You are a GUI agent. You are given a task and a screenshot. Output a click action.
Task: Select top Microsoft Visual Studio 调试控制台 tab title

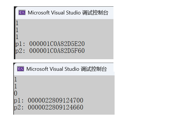coord(68,13)
